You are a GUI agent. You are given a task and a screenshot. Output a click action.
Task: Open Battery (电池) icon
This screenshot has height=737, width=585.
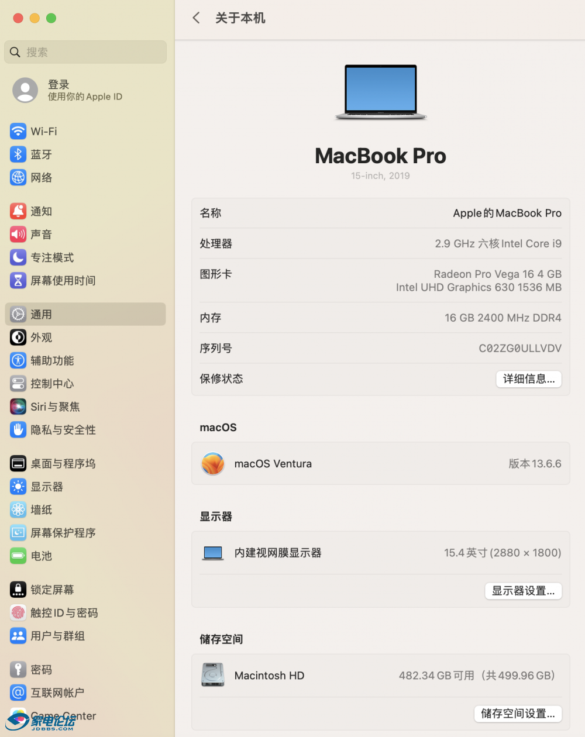click(18, 556)
